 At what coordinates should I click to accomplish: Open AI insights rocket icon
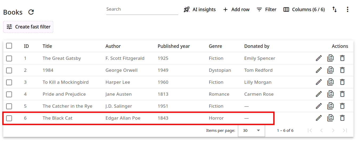(x=186, y=10)
